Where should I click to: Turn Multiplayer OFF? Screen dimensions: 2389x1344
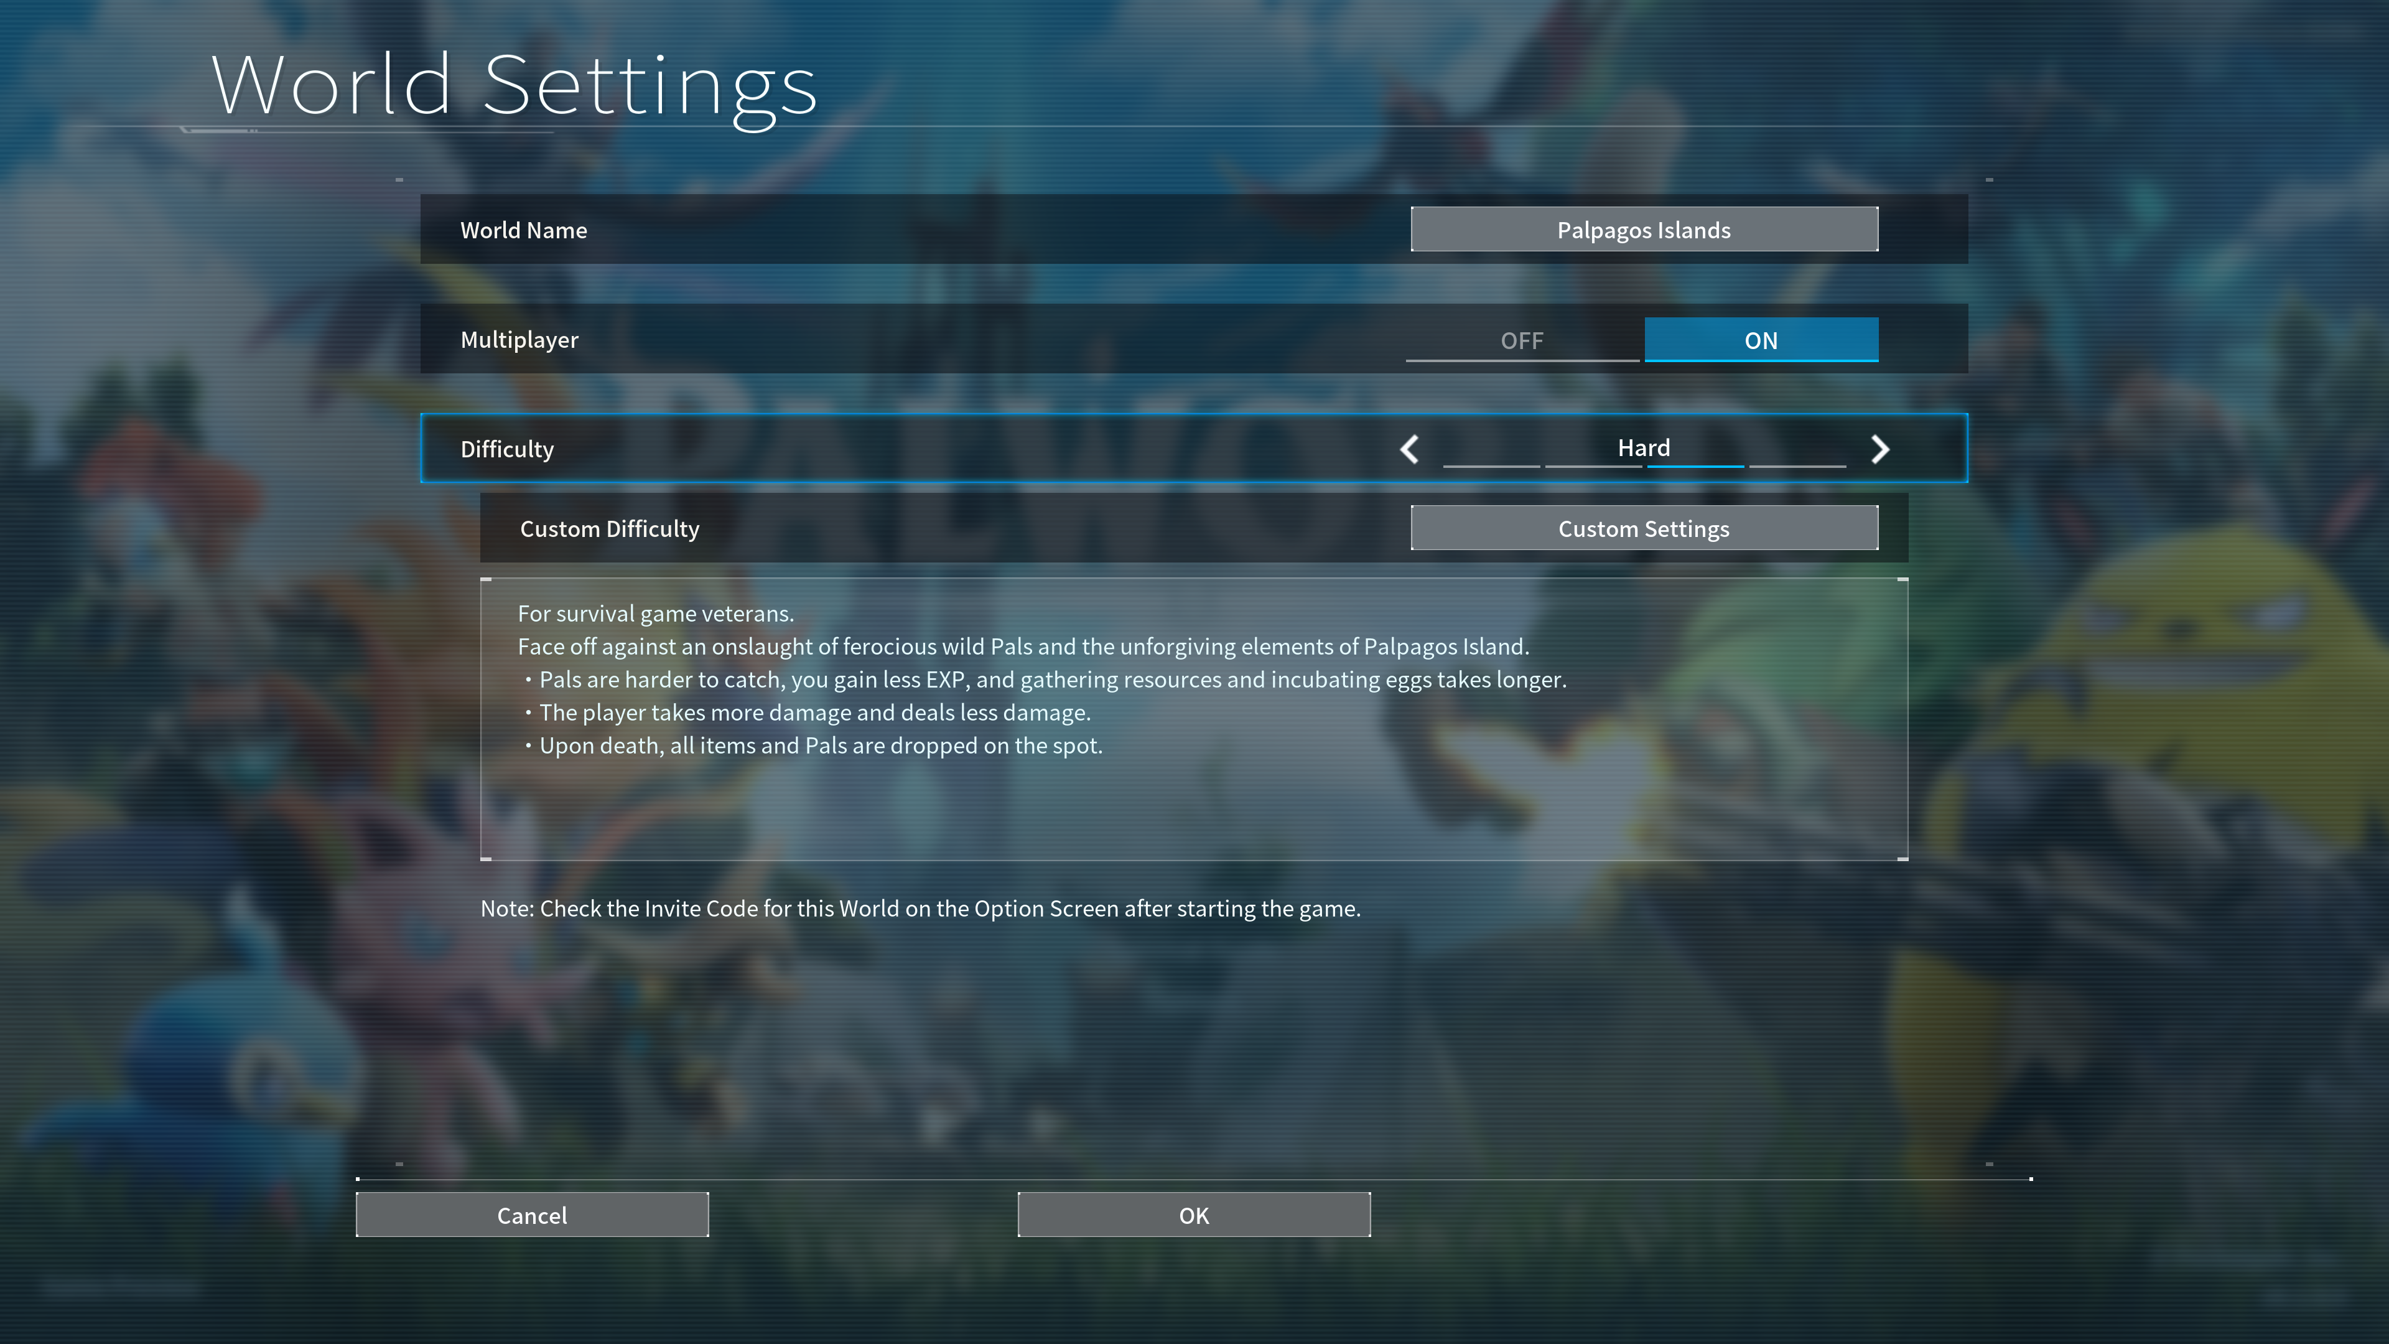coord(1522,340)
